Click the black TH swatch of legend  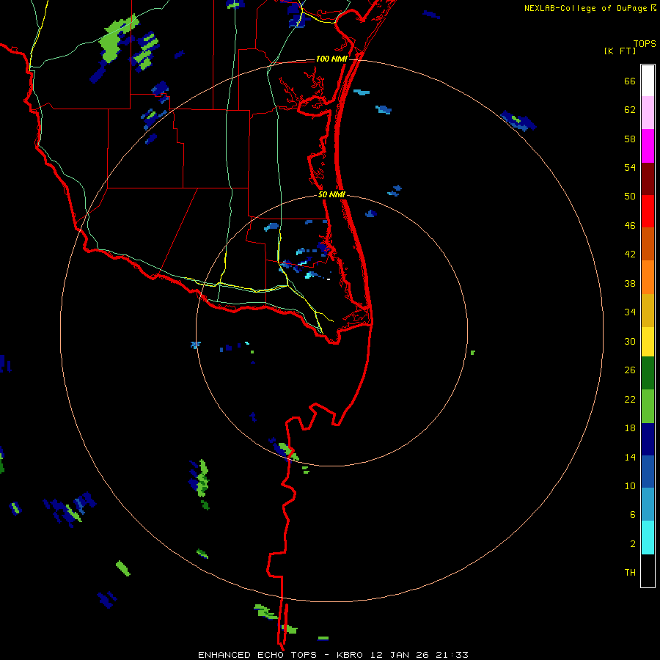tap(648, 571)
